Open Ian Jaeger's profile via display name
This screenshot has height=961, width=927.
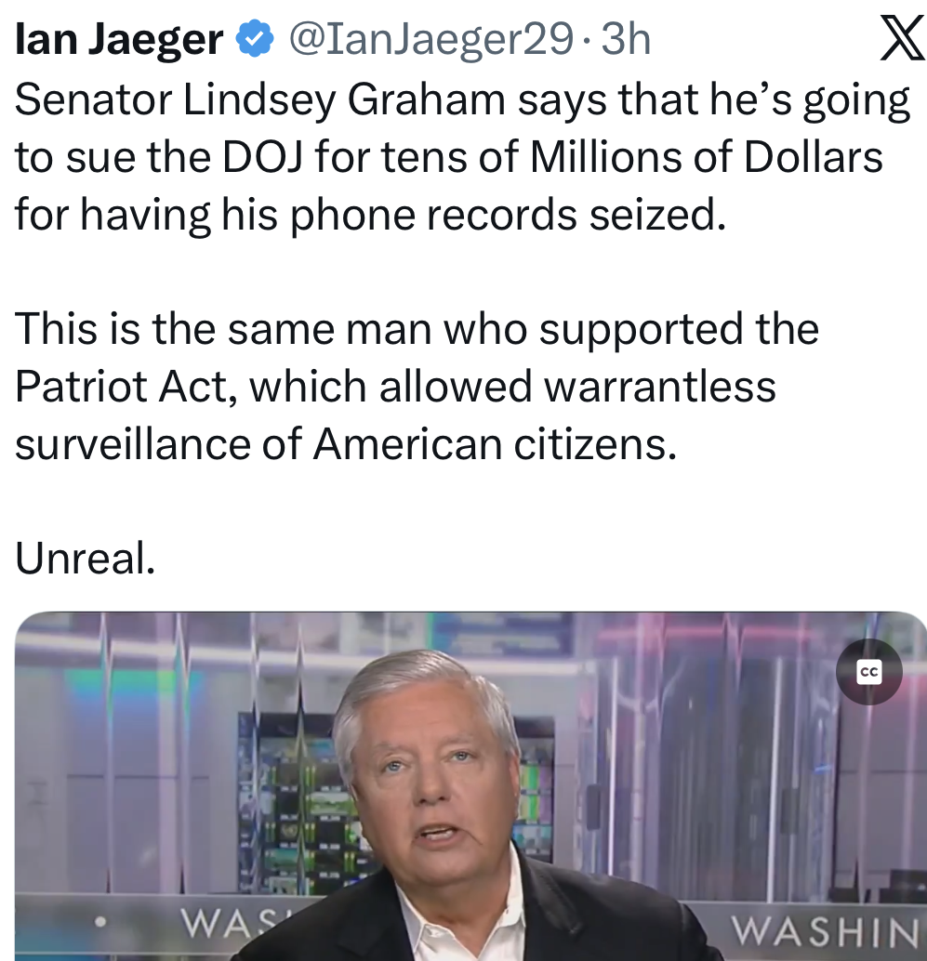[119, 39]
